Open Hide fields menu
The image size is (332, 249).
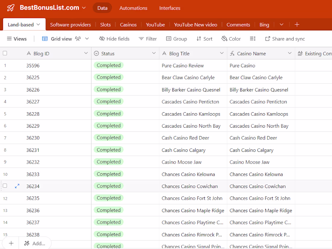coord(114,39)
